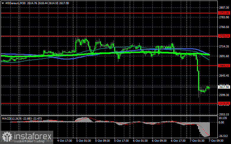This screenshot has width=231, height=144.
Task: Click the MACD scale value -26.512
Action: click(224, 136)
